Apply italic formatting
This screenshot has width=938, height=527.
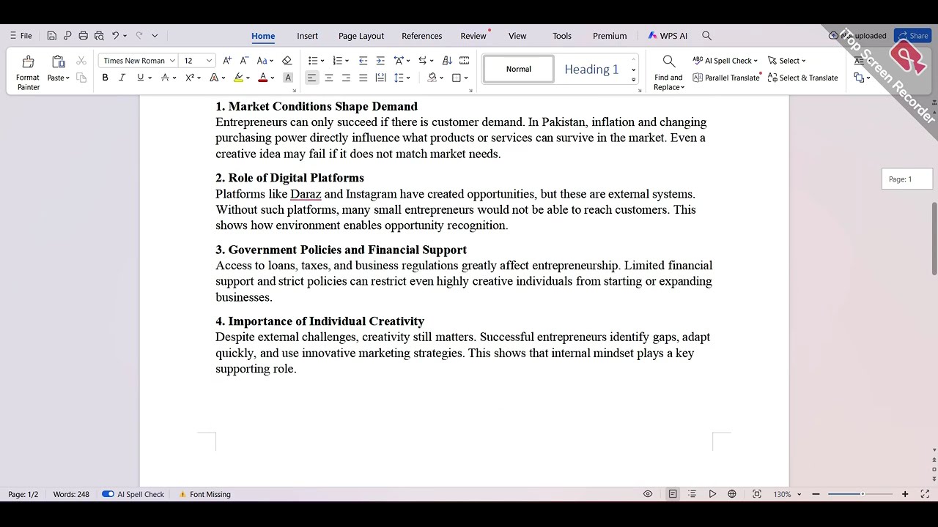tap(122, 78)
